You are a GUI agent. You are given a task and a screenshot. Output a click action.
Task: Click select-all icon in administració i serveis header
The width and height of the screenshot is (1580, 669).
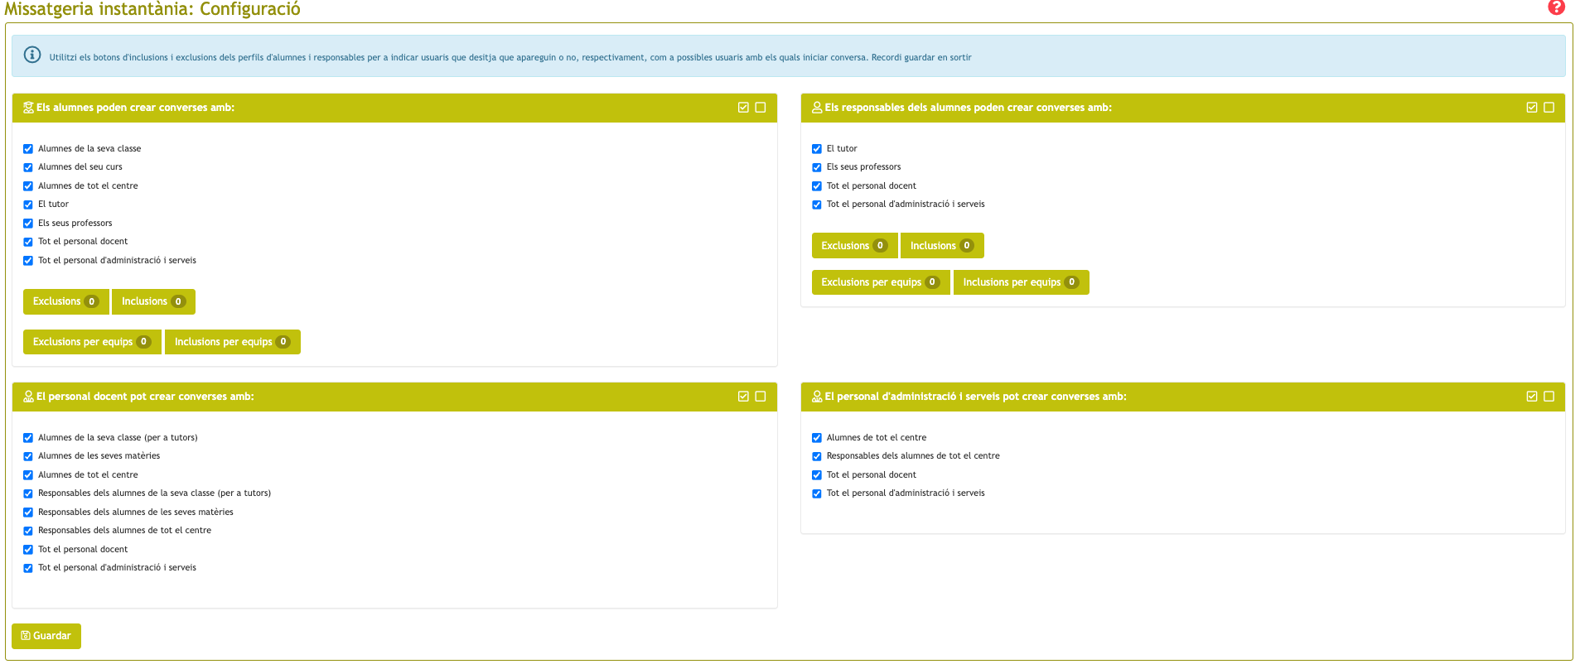(1532, 397)
